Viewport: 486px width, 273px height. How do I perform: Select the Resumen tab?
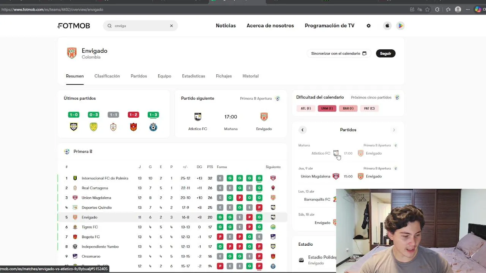pyautogui.click(x=75, y=76)
